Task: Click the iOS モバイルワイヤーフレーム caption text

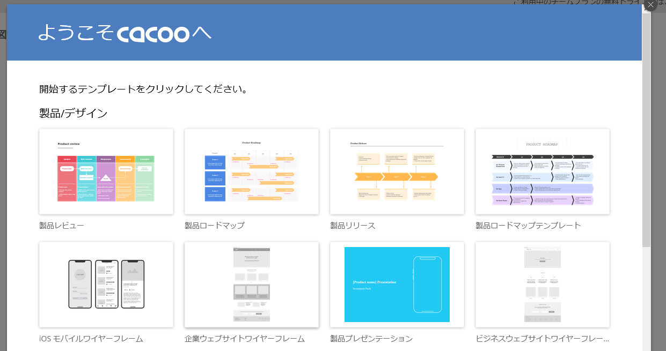Action: (x=91, y=339)
